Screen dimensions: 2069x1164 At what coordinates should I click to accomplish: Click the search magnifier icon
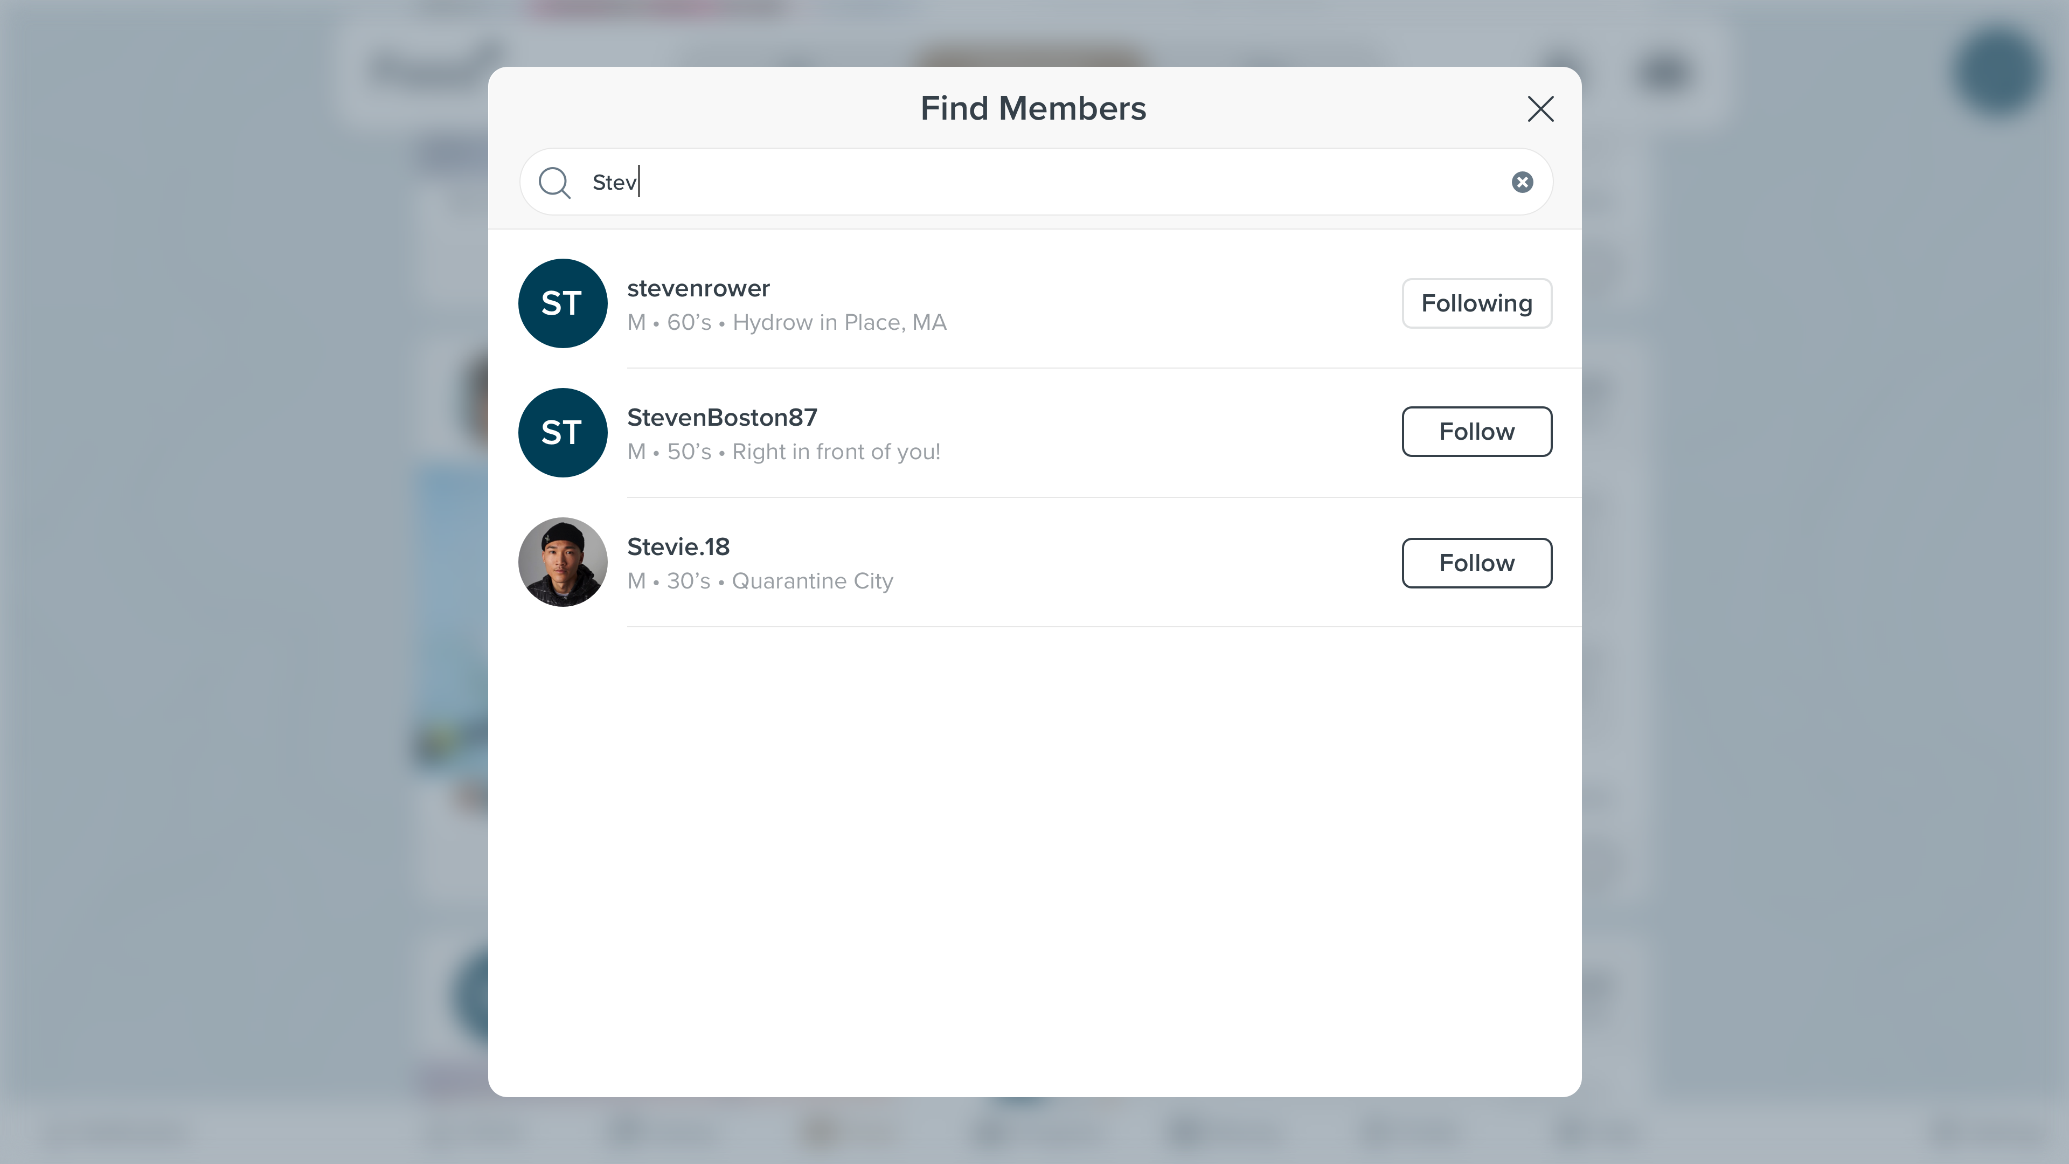click(554, 182)
